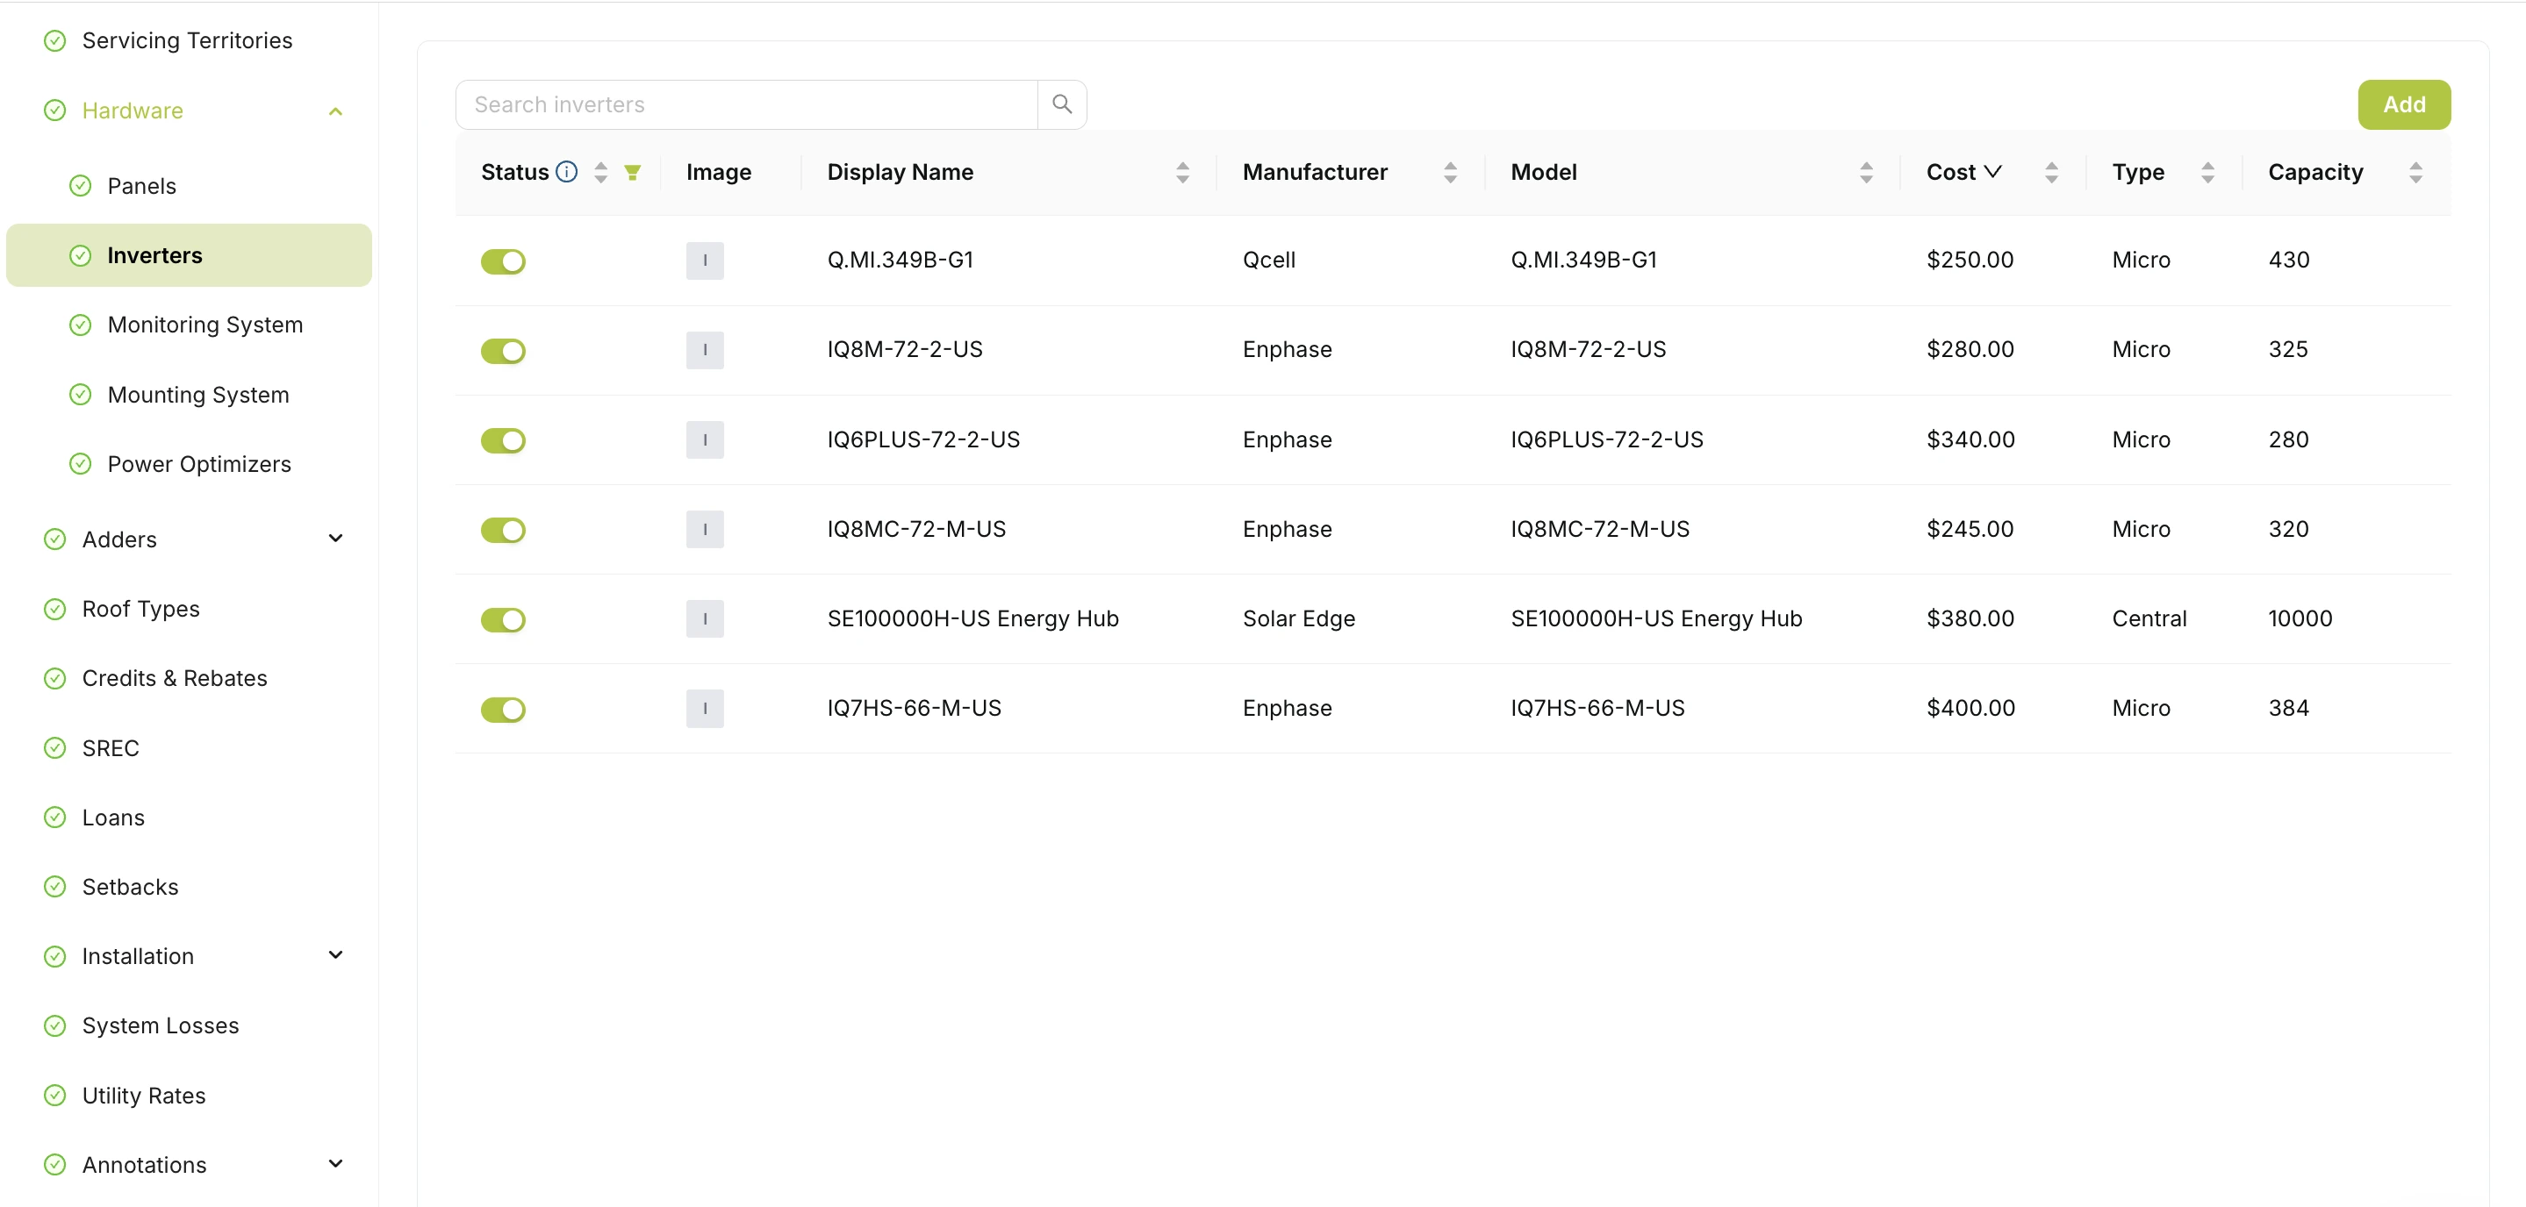Sort by Type column arrows
Screen dimensions: 2526x1207
click(2207, 173)
